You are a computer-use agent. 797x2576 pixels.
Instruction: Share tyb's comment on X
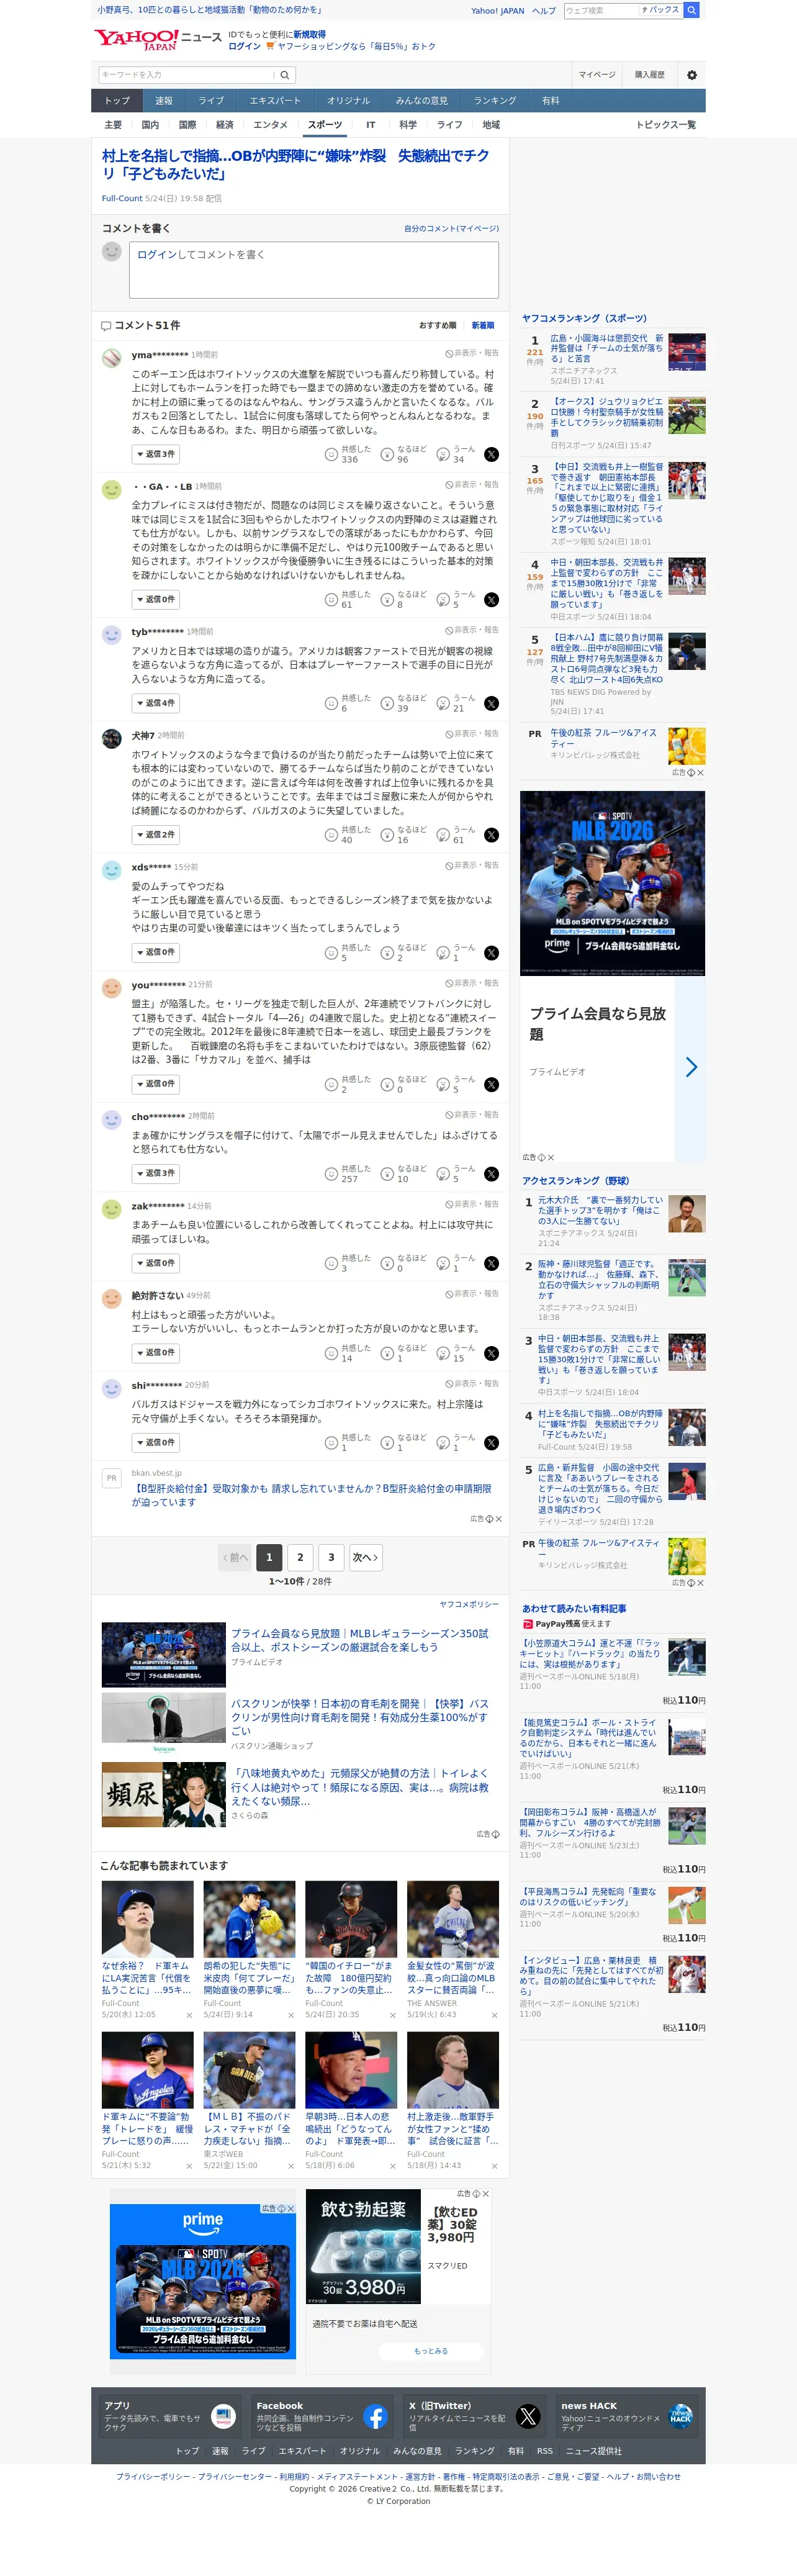(x=491, y=704)
